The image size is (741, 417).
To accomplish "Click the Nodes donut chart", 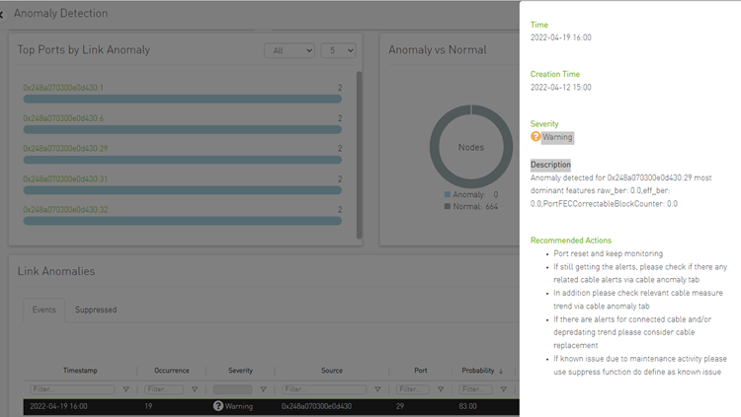I will pos(470,146).
